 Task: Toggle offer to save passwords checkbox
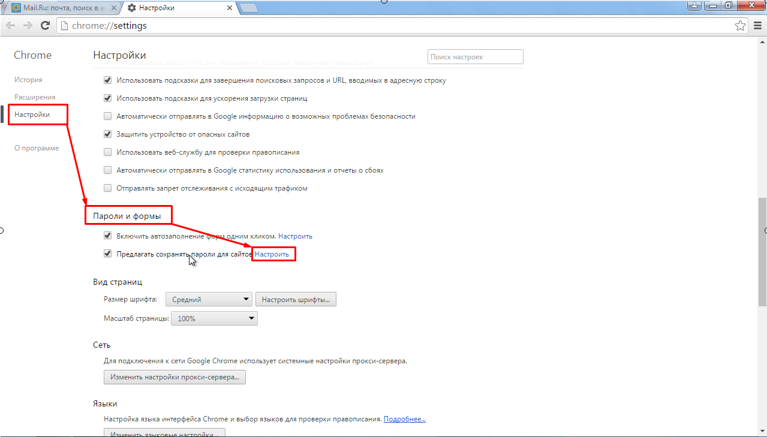tap(108, 254)
